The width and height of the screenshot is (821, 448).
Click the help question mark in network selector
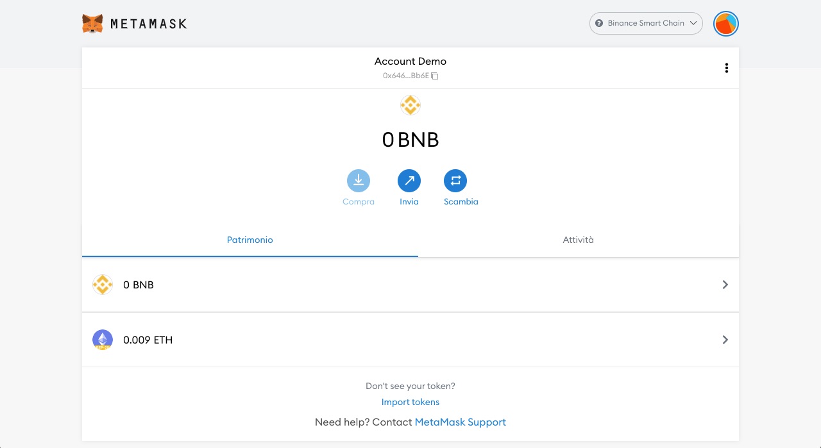[x=599, y=23]
